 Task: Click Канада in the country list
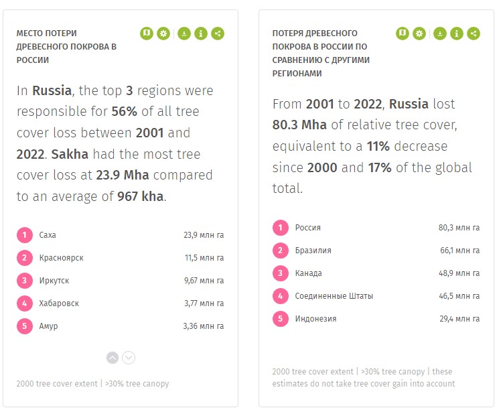[308, 273]
